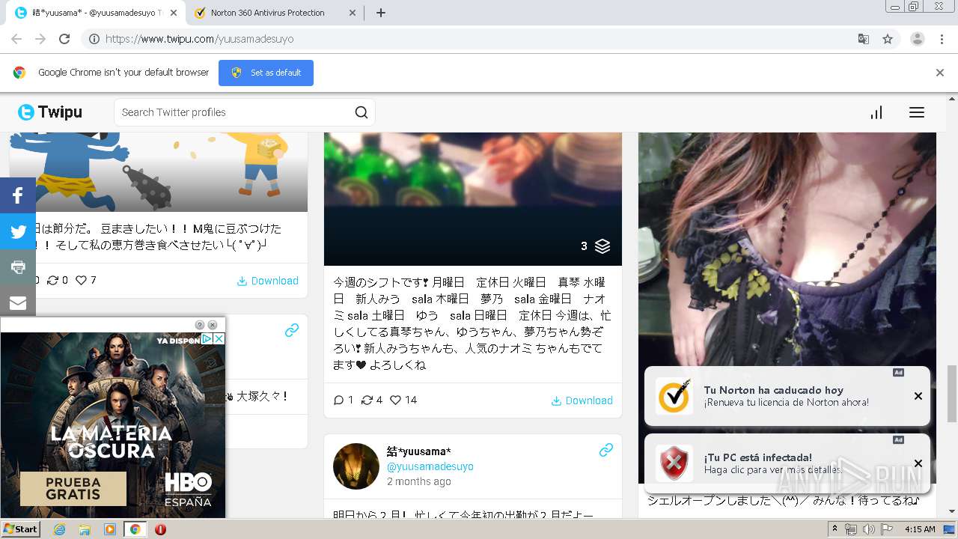
Task: Click the email share sidebar icon
Action: coord(18,302)
